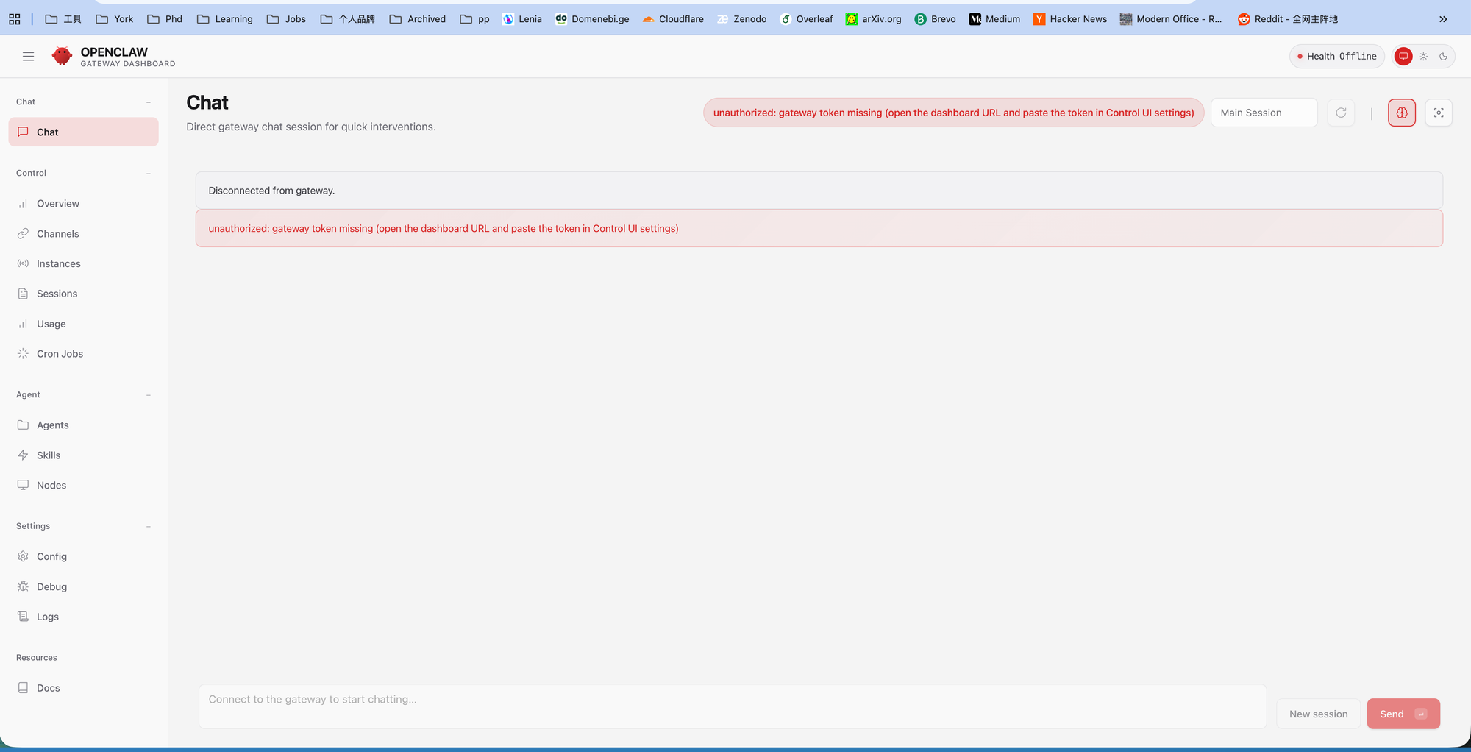The image size is (1471, 752).
Task: Click the focus mode frame icon
Action: [1438, 113]
